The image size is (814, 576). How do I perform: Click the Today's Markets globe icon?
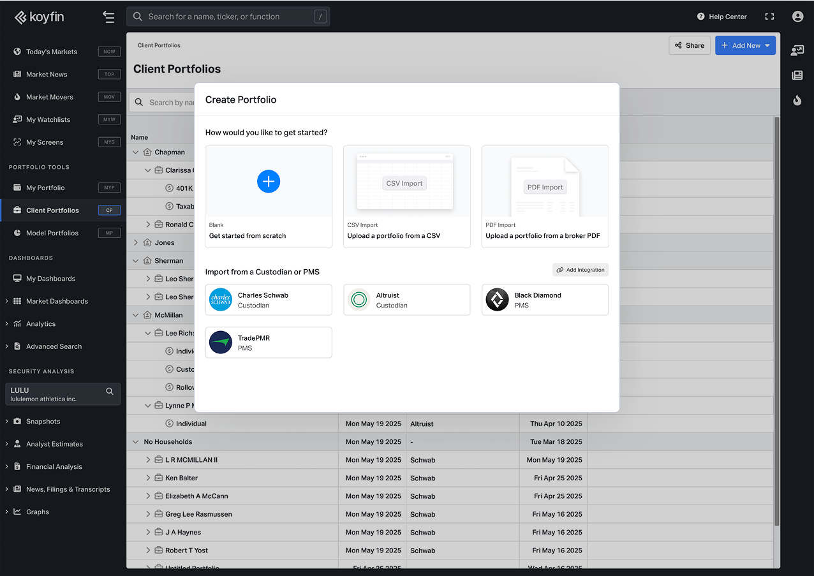point(17,52)
